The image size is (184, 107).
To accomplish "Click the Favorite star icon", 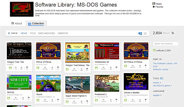I will pyautogui.click(x=154, y=7).
